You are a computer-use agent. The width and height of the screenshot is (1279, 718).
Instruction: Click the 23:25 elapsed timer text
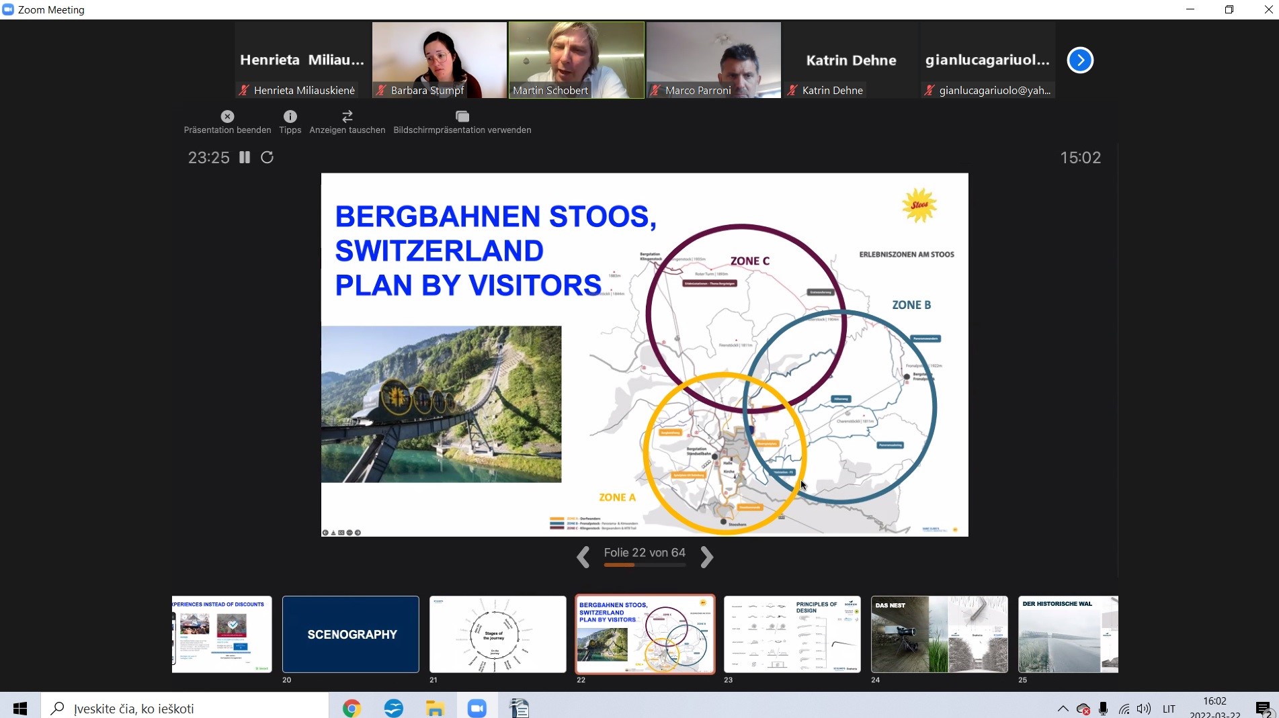pyautogui.click(x=208, y=157)
